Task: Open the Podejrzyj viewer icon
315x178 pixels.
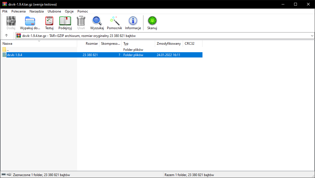Action: (x=65, y=21)
